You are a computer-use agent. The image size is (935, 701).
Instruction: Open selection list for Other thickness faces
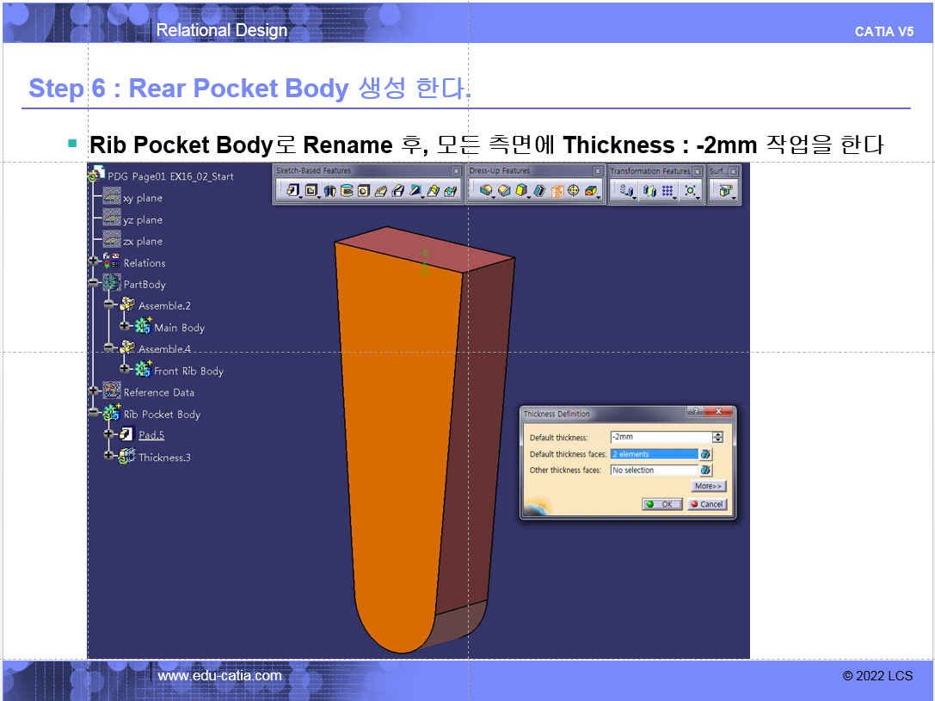pos(706,470)
